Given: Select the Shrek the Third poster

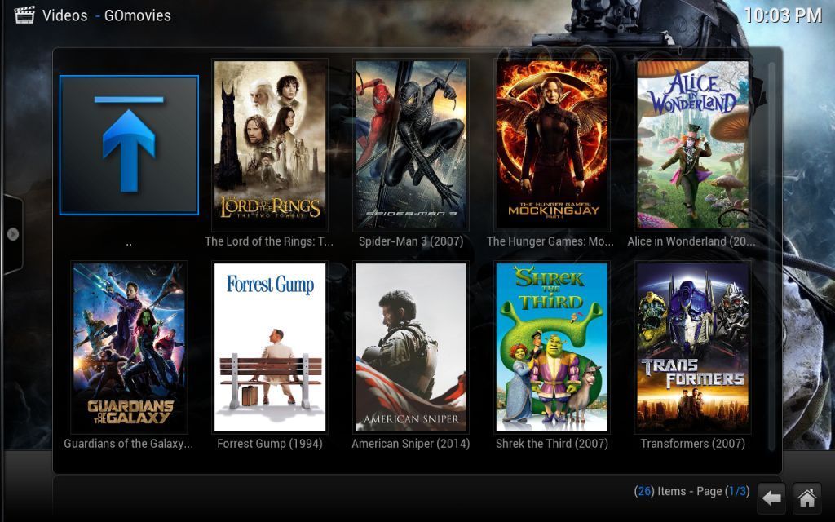Looking at the screenshot, I should click(552, 347).
